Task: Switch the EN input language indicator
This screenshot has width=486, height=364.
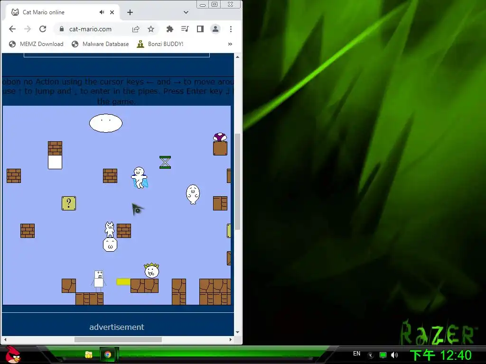Action: tap(357, 354)
